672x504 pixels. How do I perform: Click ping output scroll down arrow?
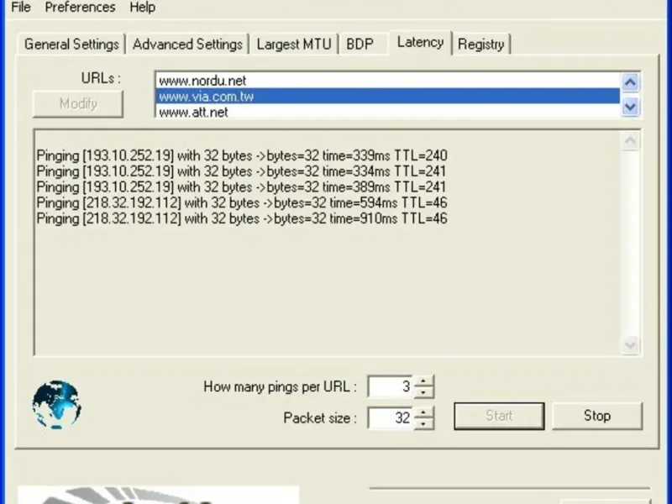(x=630, y=344)
